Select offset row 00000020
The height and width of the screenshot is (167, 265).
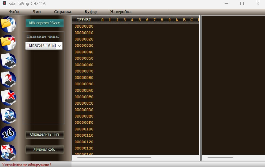[84, 39]
